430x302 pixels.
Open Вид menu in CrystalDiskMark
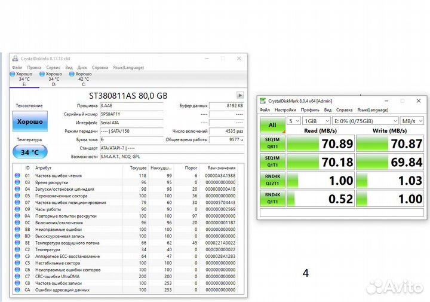coord(328,110)
